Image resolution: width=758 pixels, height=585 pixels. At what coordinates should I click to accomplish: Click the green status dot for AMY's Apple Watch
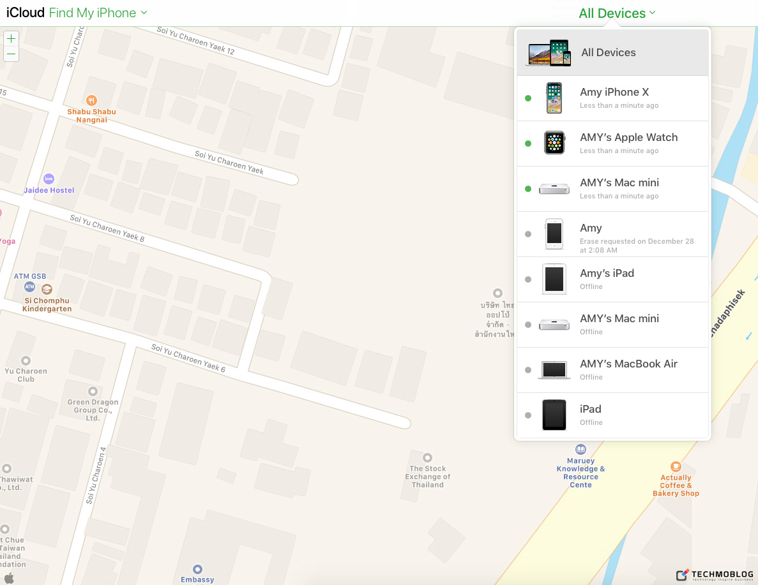click(528, 144)
